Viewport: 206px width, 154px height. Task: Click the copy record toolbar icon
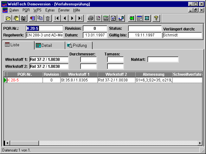[40, 18]
